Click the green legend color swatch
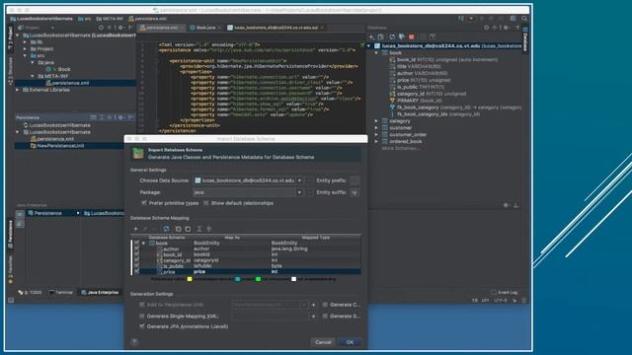632x355 pixels. (x=258, y=279)
